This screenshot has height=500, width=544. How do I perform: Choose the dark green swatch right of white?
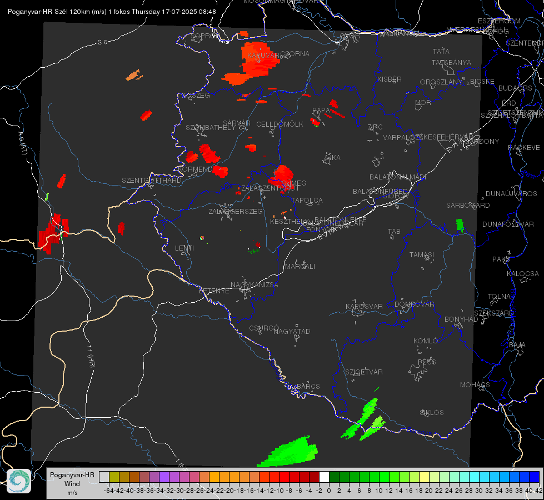(x=334, y=477)
